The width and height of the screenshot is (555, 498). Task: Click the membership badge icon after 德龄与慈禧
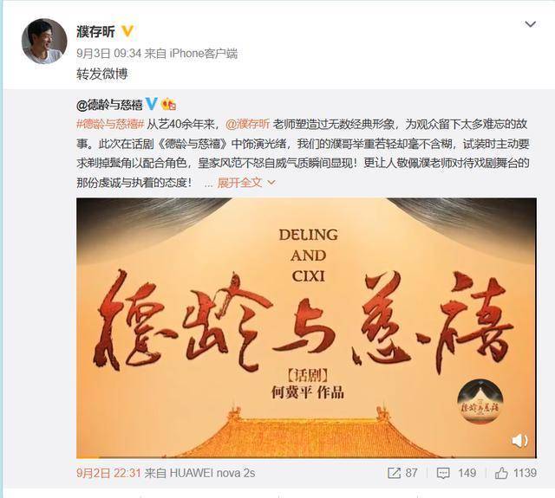pyautogui.click(x=168, y=104)
